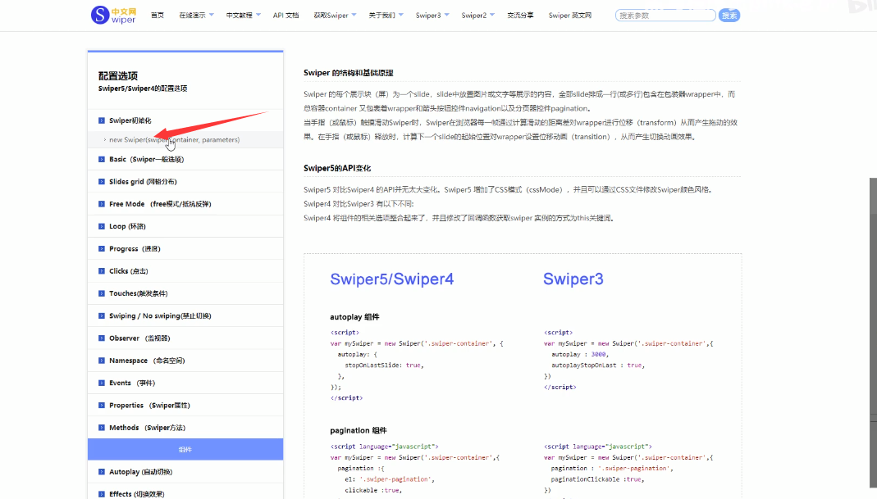Click the Slides grid section icon
877x499 pixels.
[101, 182]
